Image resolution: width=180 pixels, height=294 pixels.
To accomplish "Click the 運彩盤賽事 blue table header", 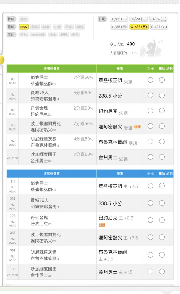I will pyautogui.click(x=51, y=174).
